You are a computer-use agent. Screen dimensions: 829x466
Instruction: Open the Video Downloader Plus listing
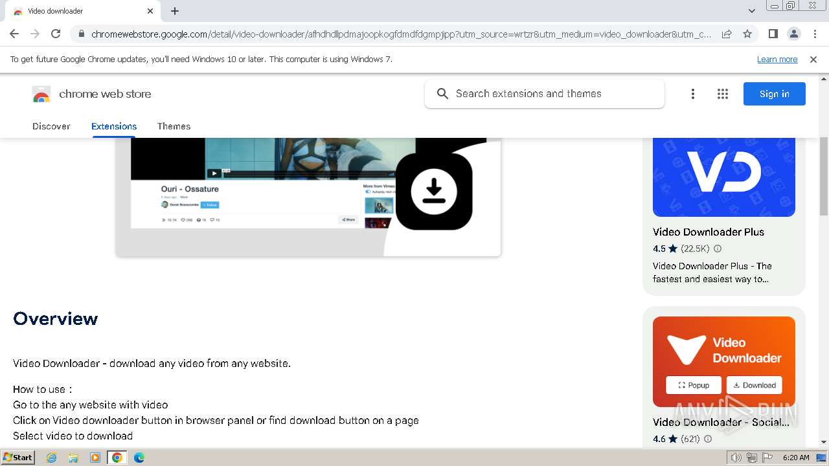(709, 232)
